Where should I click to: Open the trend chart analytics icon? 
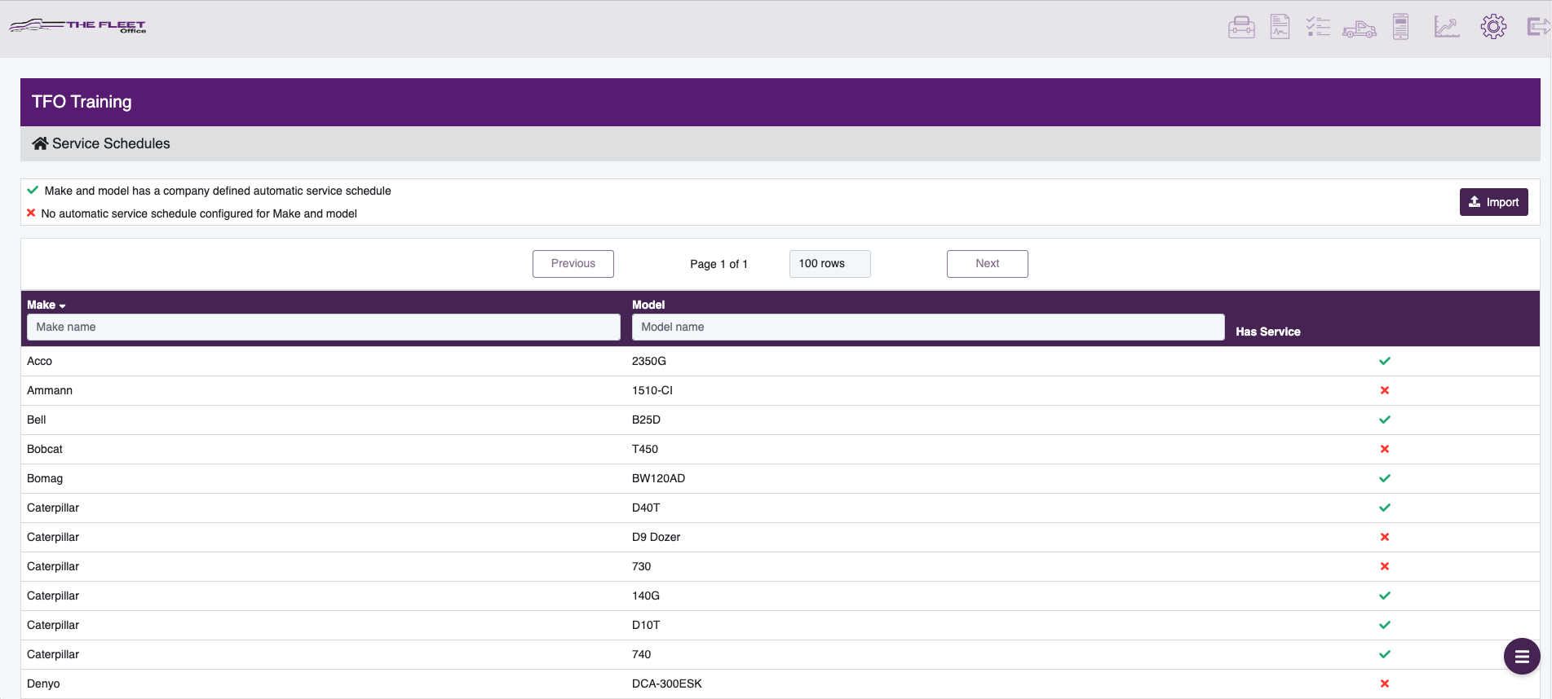(x=1446, y=27)
